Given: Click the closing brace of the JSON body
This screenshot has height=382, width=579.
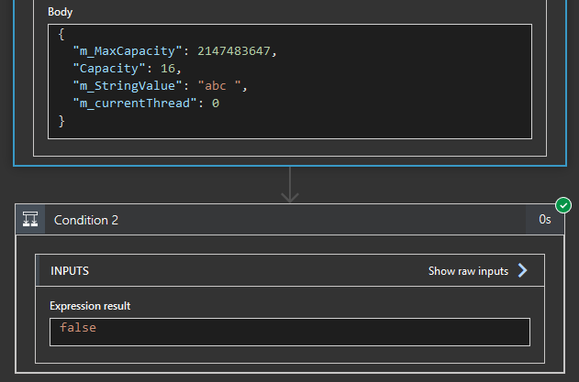Looking at the screenshot, I should coord(61,121).
